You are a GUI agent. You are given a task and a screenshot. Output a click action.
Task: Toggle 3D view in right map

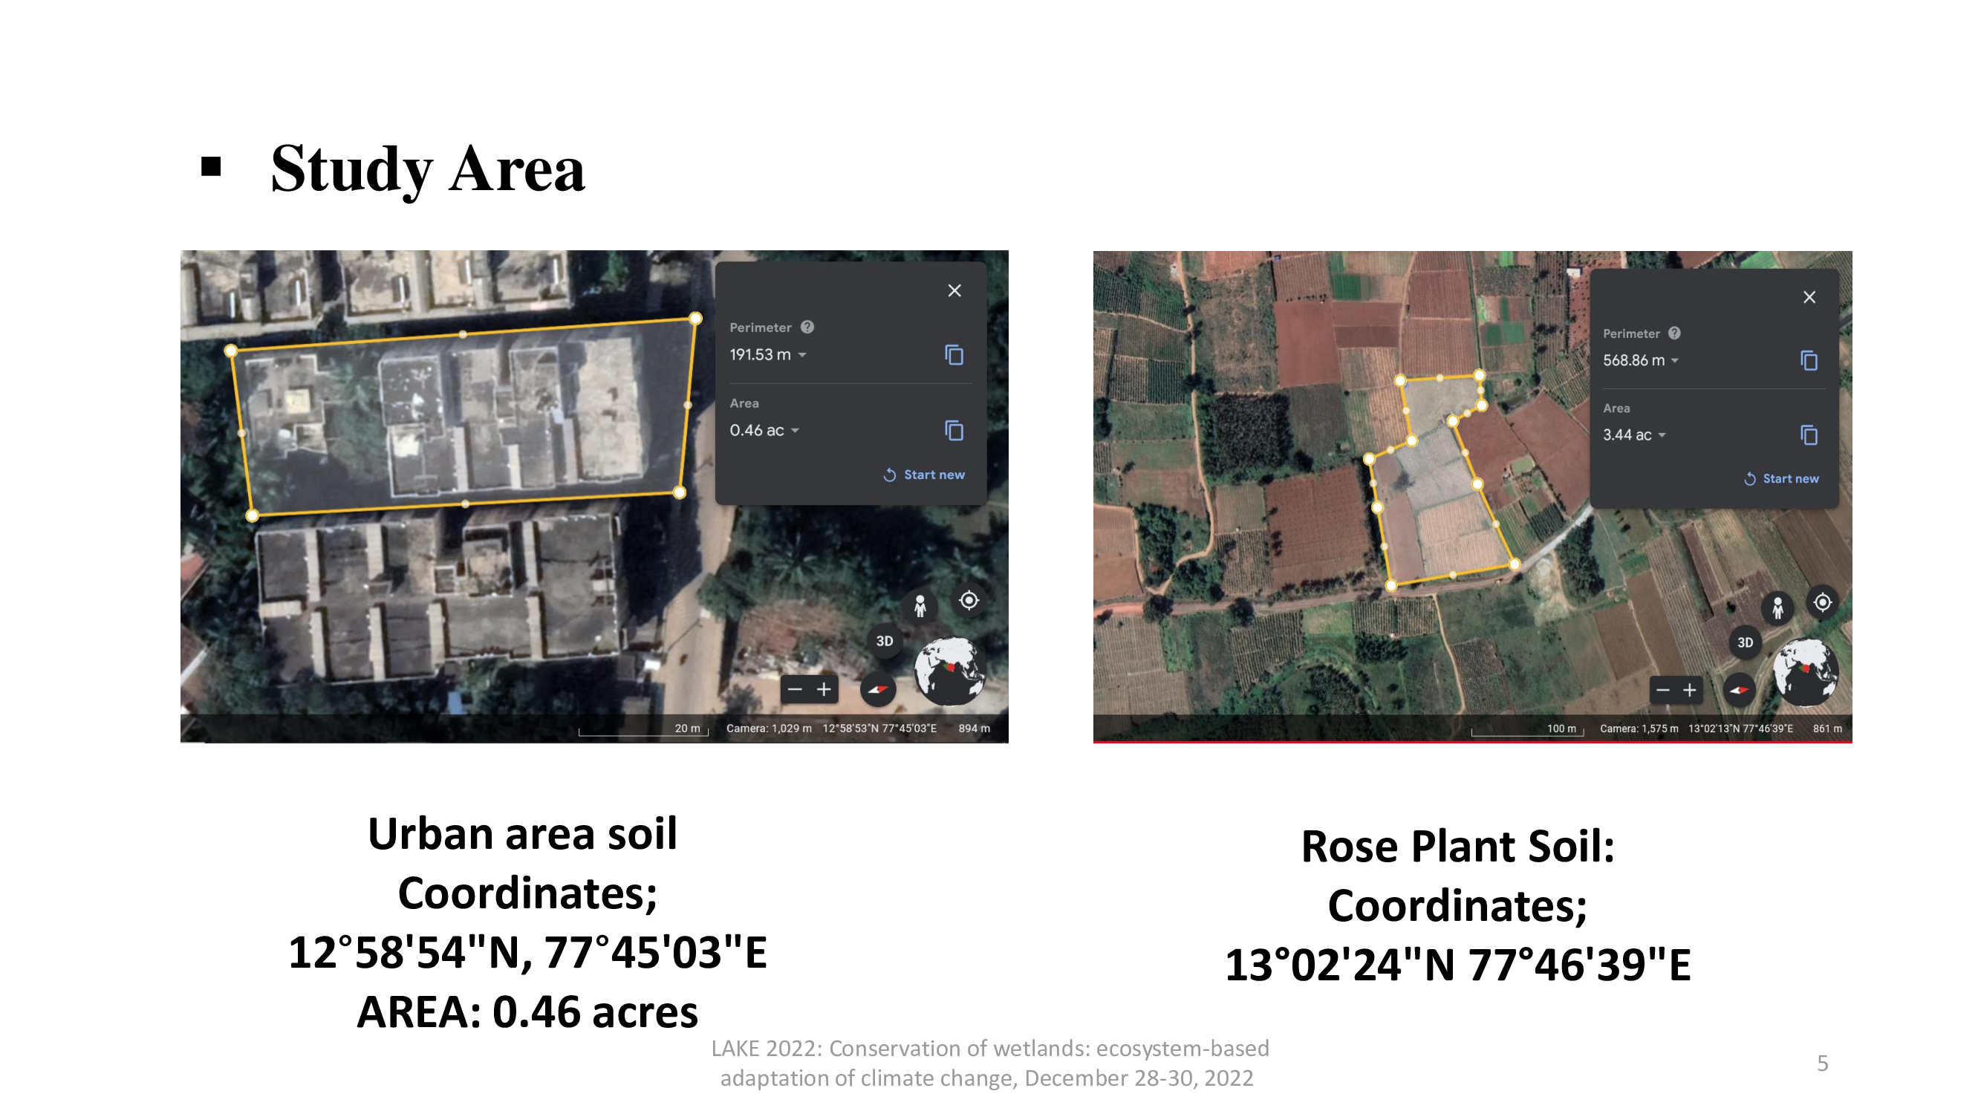click(1745, 642)
